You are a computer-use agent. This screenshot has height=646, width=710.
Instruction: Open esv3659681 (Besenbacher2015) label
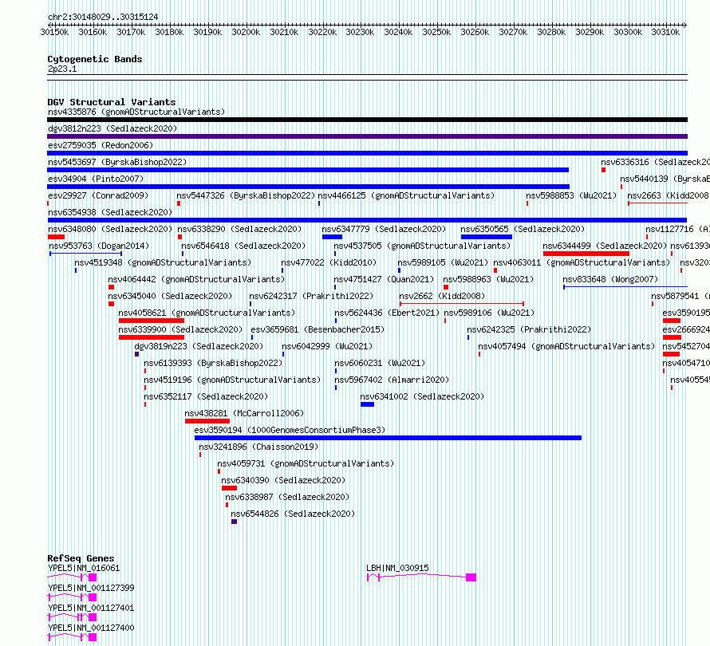(318, 329)
